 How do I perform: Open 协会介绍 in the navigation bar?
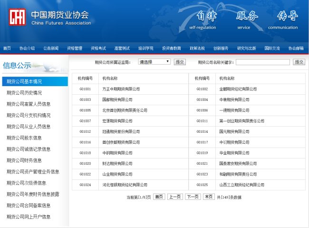click(x=27, y=48)
